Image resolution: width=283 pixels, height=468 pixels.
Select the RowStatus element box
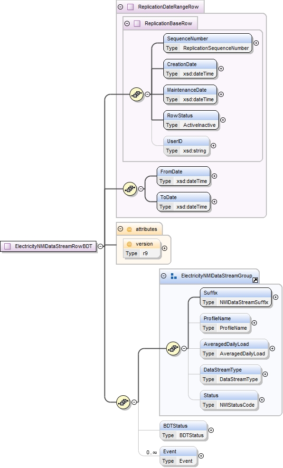click(x=191, y=120)
